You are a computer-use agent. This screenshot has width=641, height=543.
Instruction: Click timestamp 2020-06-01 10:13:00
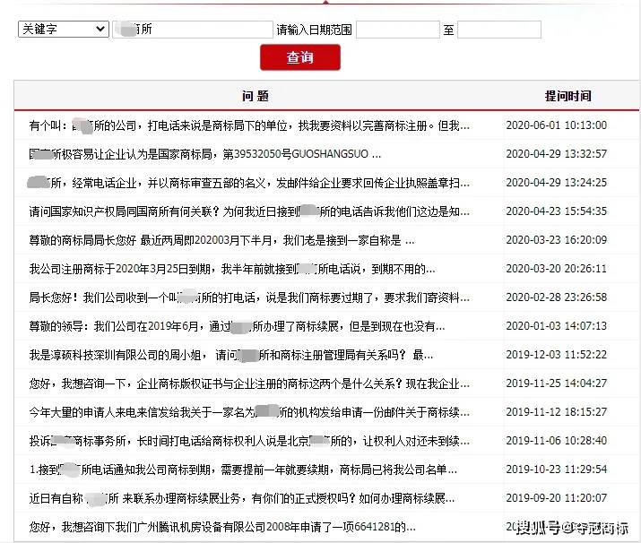point(557,125)
